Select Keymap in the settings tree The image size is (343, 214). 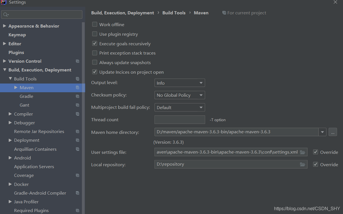(x=17, y=35)
